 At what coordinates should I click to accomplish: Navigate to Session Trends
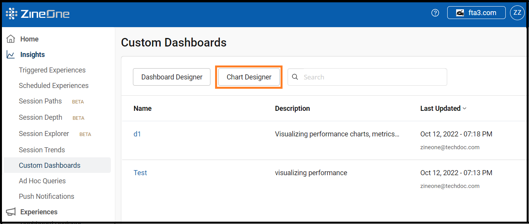point(42,150)
